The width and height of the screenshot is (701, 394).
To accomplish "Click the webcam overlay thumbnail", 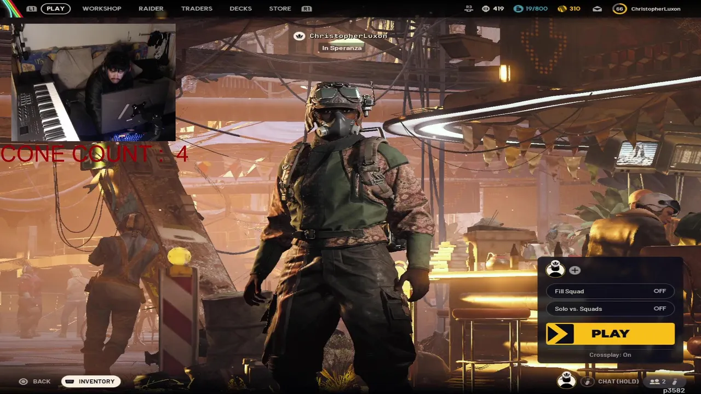I will pyautogui.click(x=93, y=82).
